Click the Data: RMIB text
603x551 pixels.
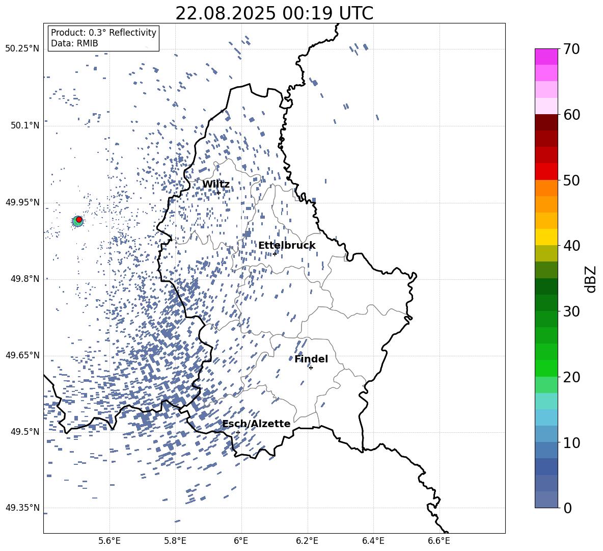click(74, 43)
